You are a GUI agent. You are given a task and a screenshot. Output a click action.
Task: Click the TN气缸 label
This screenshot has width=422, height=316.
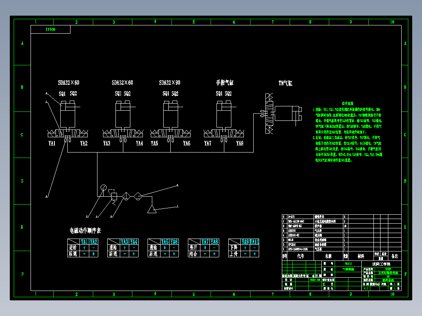(x=285, y=83)
